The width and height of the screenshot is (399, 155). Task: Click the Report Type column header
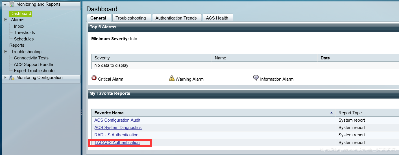(367, 113)
